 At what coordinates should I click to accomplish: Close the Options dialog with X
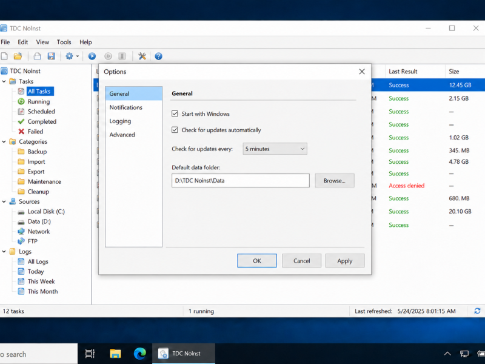click(361, 72)
